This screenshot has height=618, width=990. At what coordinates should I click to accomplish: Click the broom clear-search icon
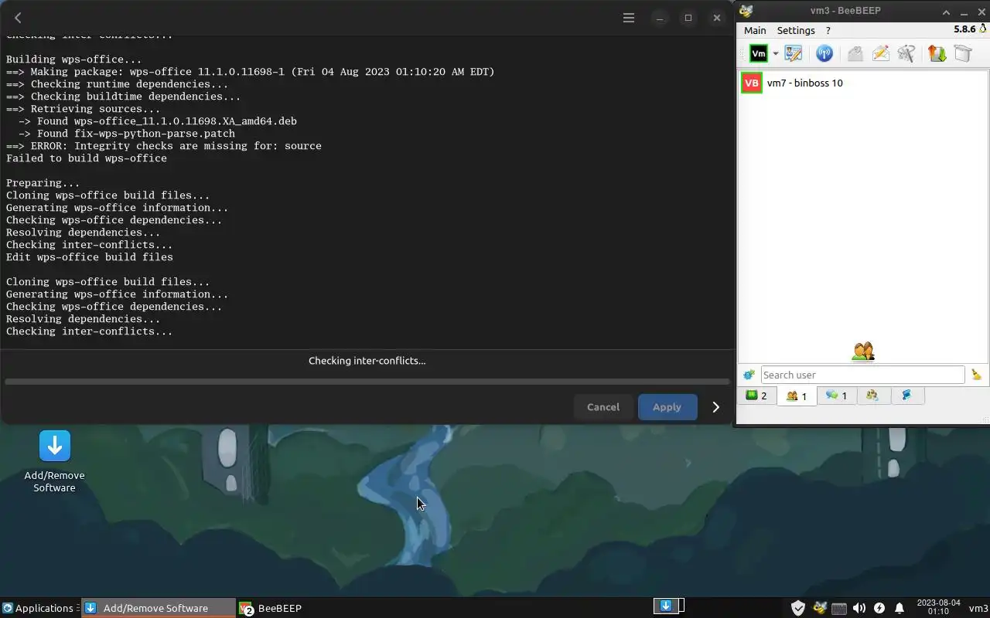coord(977,375)
